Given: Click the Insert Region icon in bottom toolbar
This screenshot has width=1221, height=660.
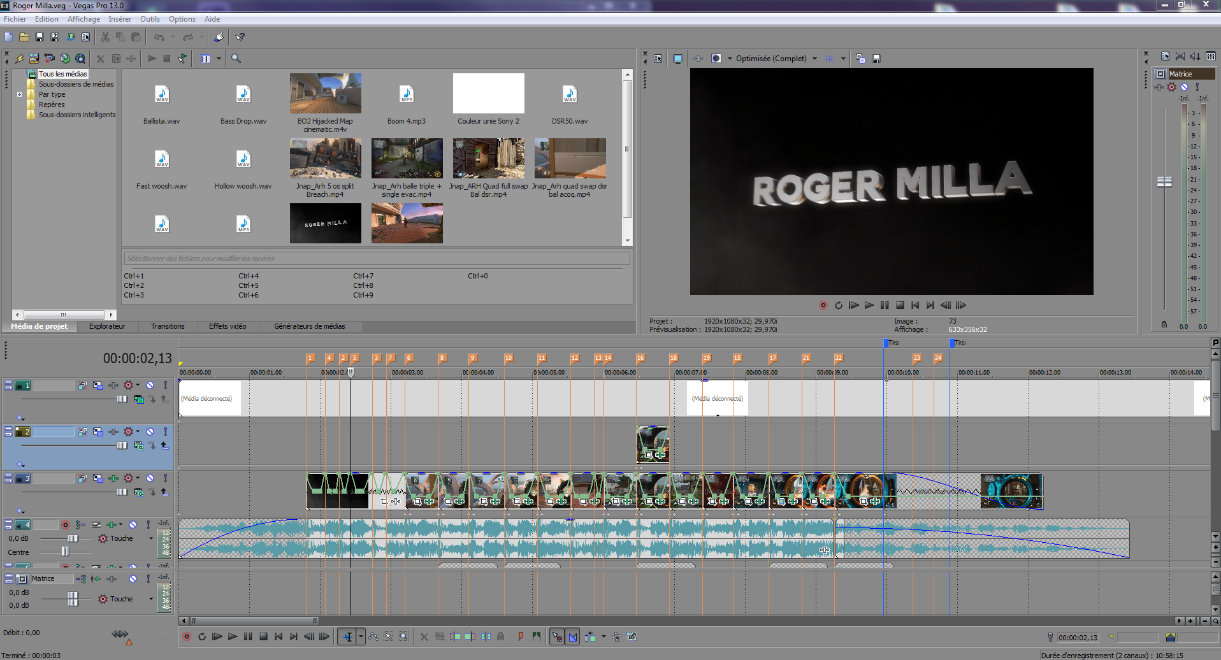Looking at the screenshot, I should 536,636.
